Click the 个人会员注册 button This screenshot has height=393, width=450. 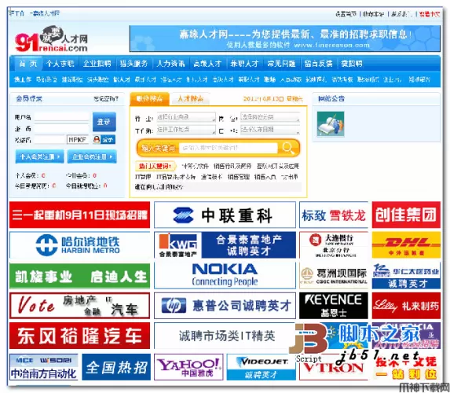click(x=39, y=156)
